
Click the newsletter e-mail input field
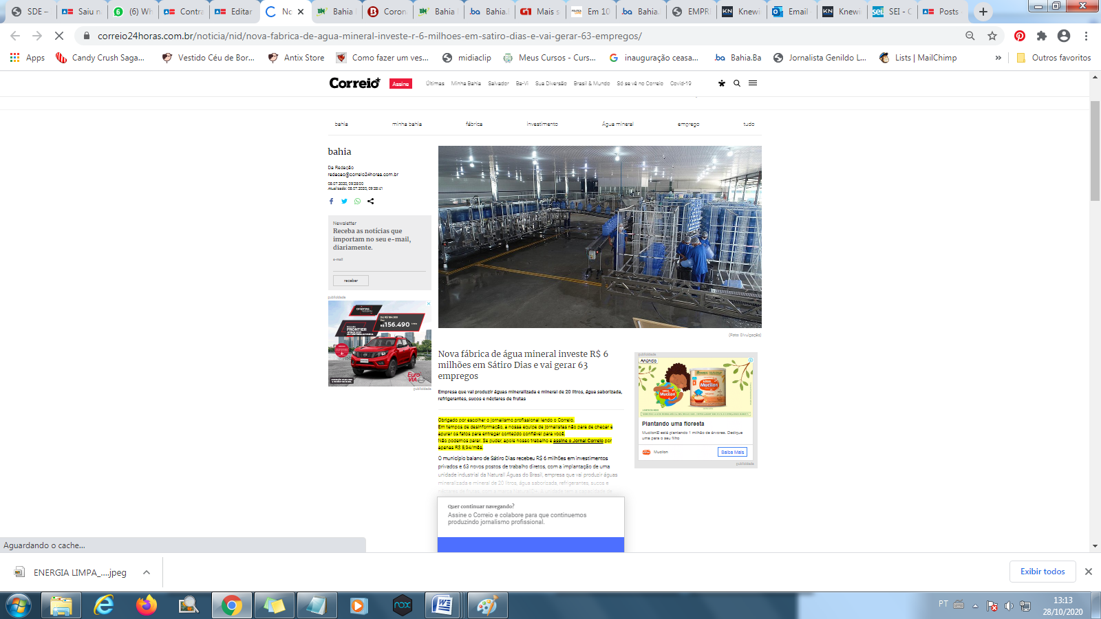point(379,265)
